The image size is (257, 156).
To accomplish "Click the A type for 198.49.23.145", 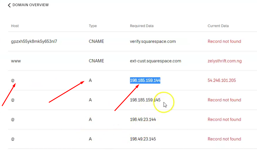I will tap(90, 139).
